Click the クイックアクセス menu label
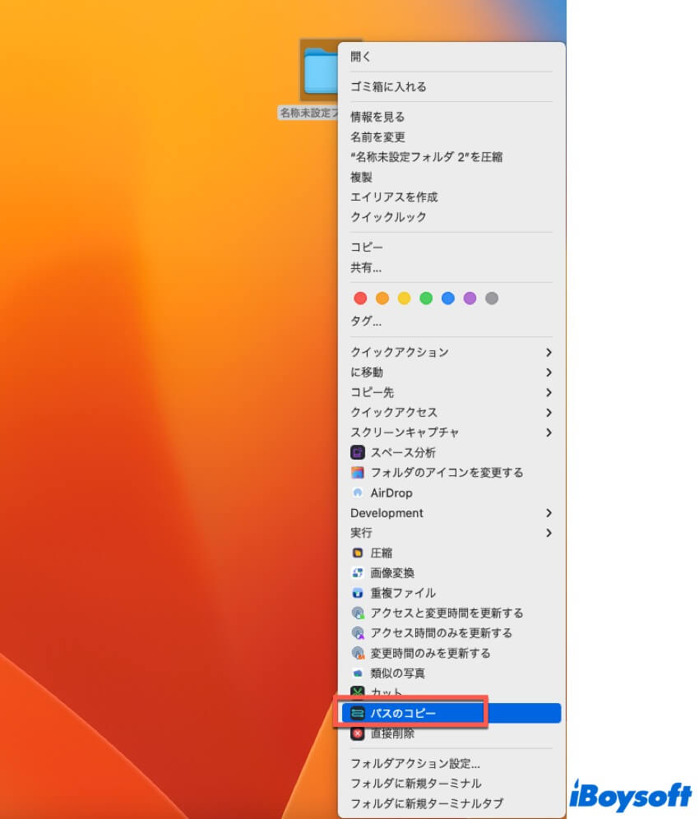 (x=394, y=413)
